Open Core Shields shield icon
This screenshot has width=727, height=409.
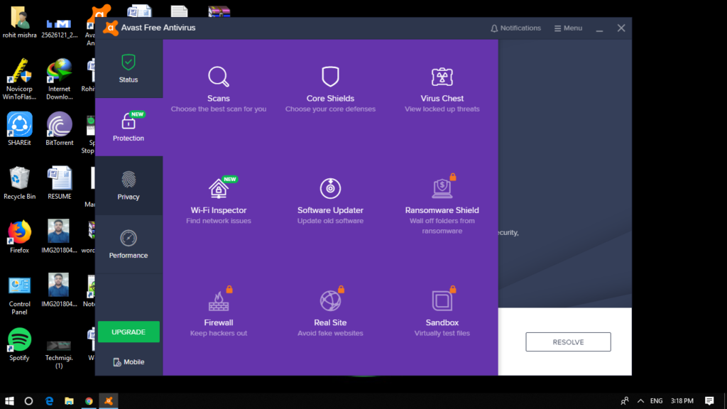(x=330, y=77)
